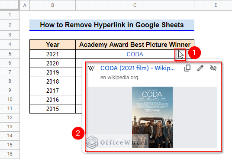Select column C header
This screenshot has width=232, height=159.
[135, 5]
